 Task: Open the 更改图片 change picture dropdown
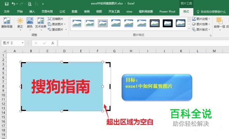coord(57,24)
